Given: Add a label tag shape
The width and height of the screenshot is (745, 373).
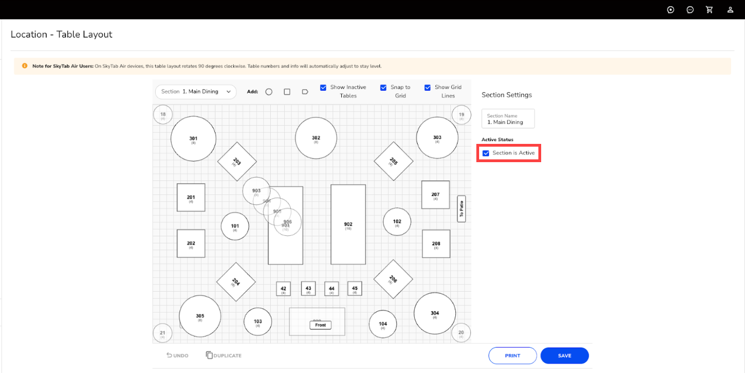Looking at the screenshot, I should coord(305,92).
